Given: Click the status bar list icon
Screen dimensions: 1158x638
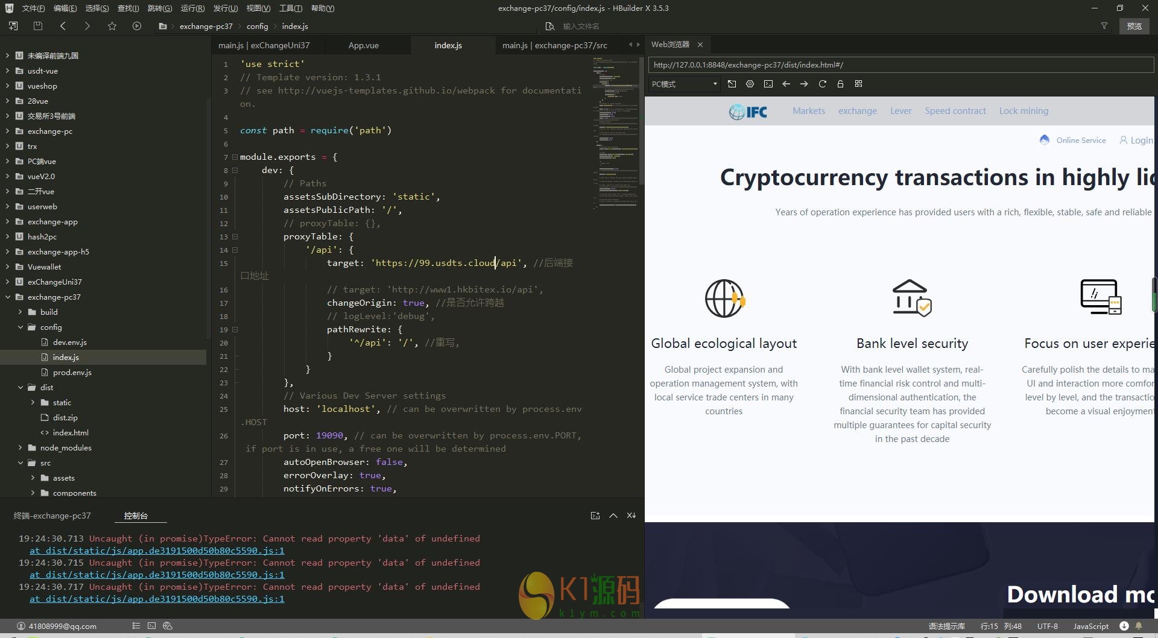Looking at the screenshot, I should point(136,626).
